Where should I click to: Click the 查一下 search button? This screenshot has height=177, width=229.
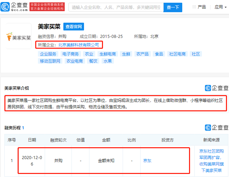click(x=173, y=7)
